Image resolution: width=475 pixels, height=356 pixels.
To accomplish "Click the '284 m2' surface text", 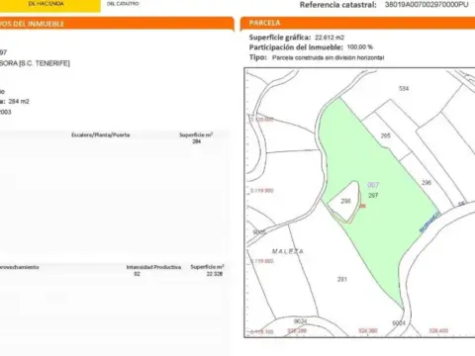I will 19,102.
